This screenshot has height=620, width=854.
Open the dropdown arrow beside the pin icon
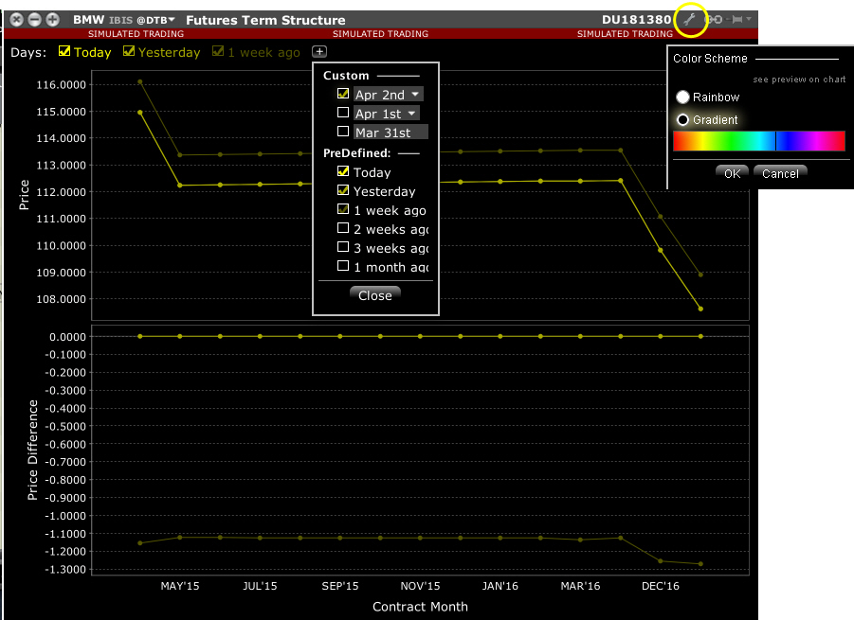click(x=749, y=18)
